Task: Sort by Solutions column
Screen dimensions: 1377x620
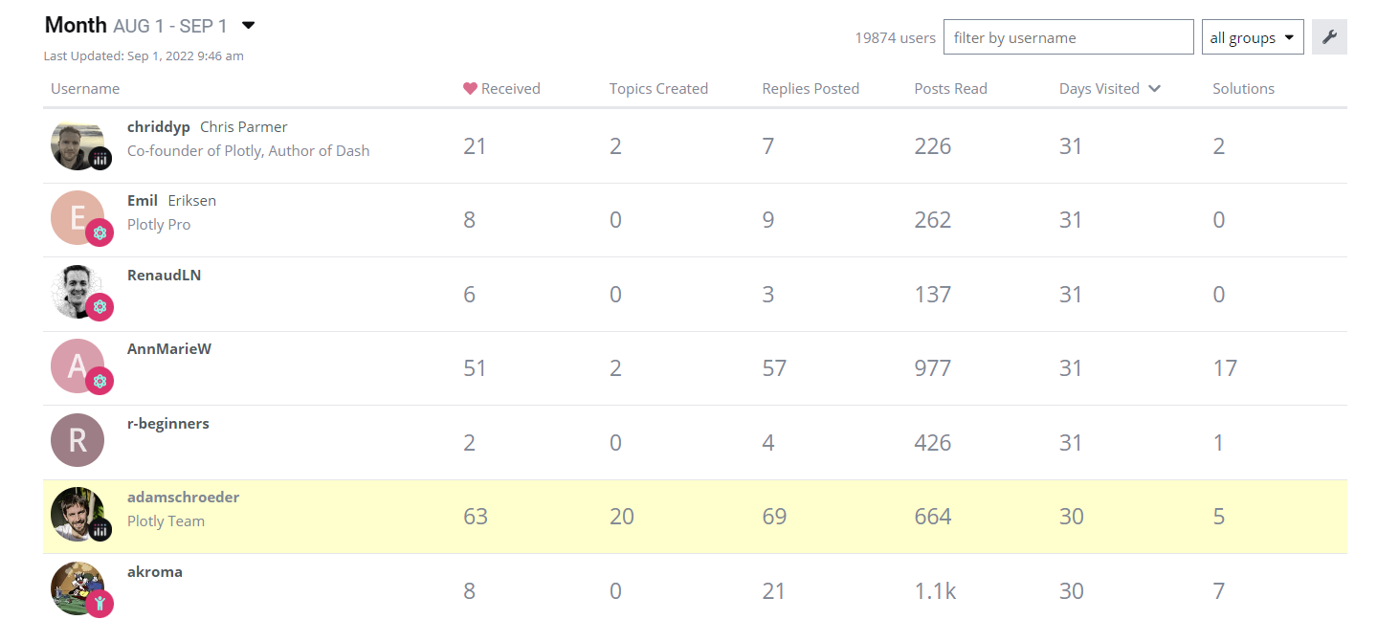Action: click(1243, 89)
